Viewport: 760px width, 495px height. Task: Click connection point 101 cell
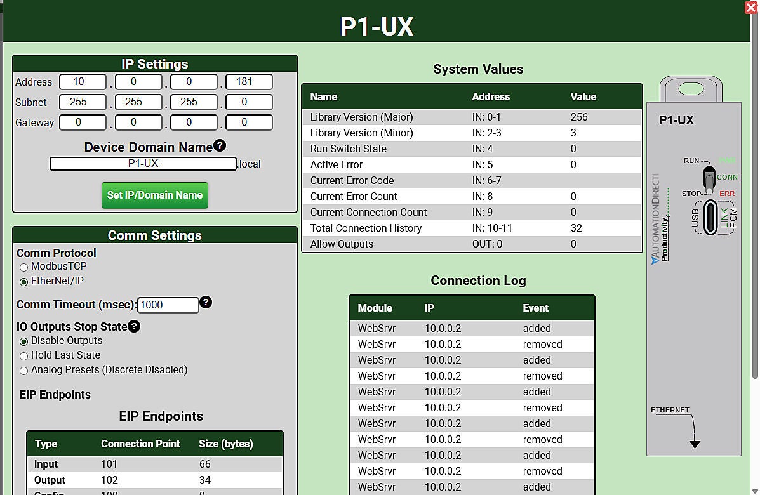click(x=109, y=465)
